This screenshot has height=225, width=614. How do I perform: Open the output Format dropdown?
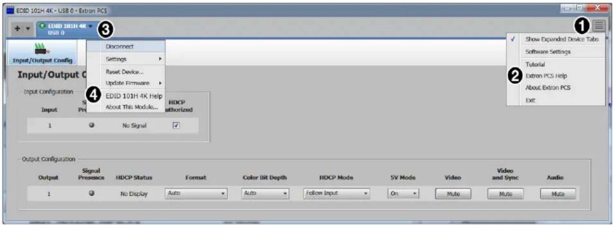(196, 194)
